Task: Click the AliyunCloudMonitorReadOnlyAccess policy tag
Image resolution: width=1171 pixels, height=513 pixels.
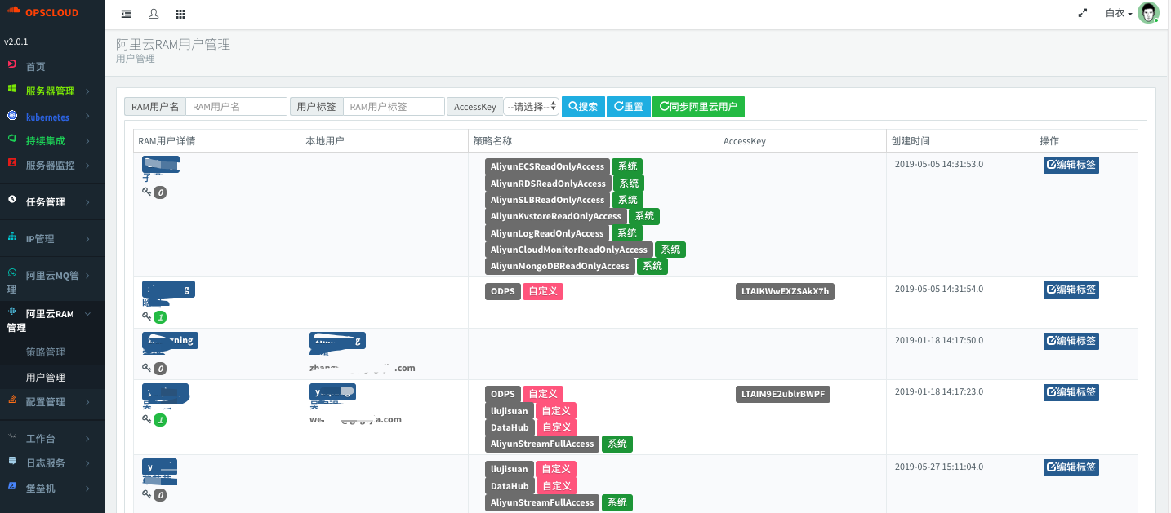Action: tap(569, 250)
